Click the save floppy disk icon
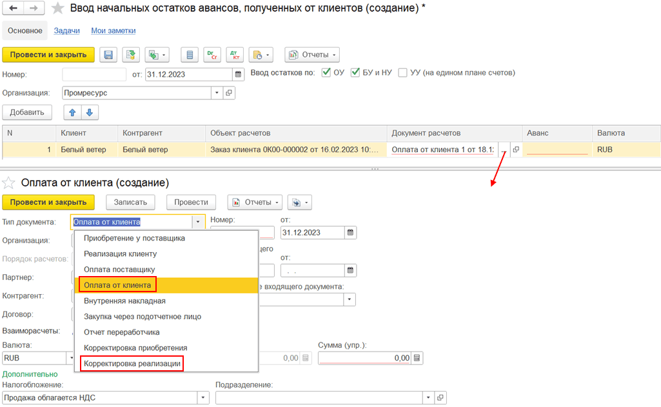 click(108, 55)
